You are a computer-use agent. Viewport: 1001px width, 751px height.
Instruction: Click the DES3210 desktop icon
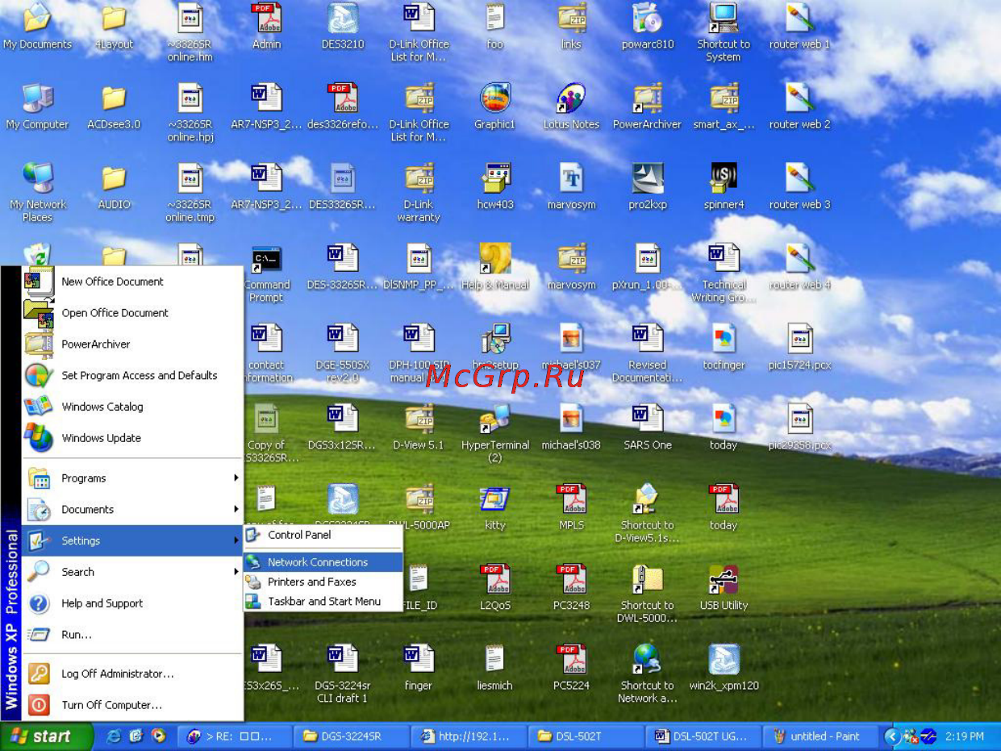click(343, 19)
